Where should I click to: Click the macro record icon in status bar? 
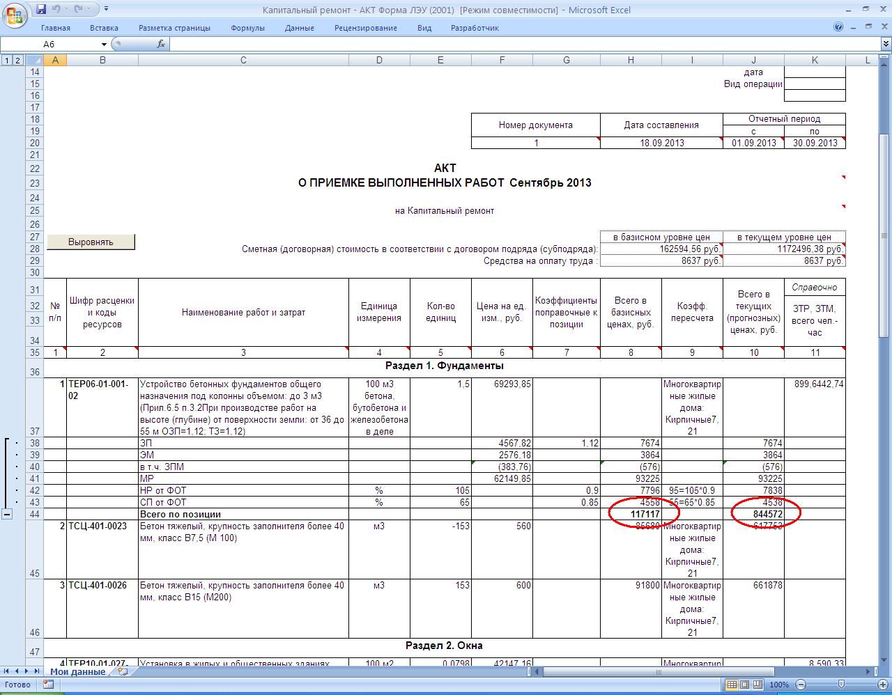tap(48, 685)
